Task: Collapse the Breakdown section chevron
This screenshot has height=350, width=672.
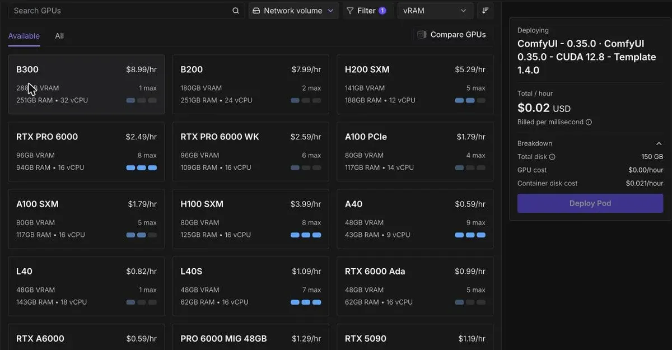Action: click(659, 144)
